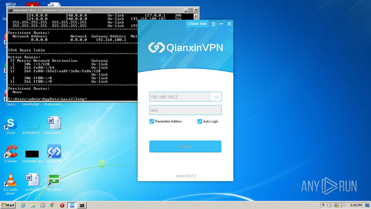
Task: Click the version 0.0.7.2 text
Action: tap(185, 176)
